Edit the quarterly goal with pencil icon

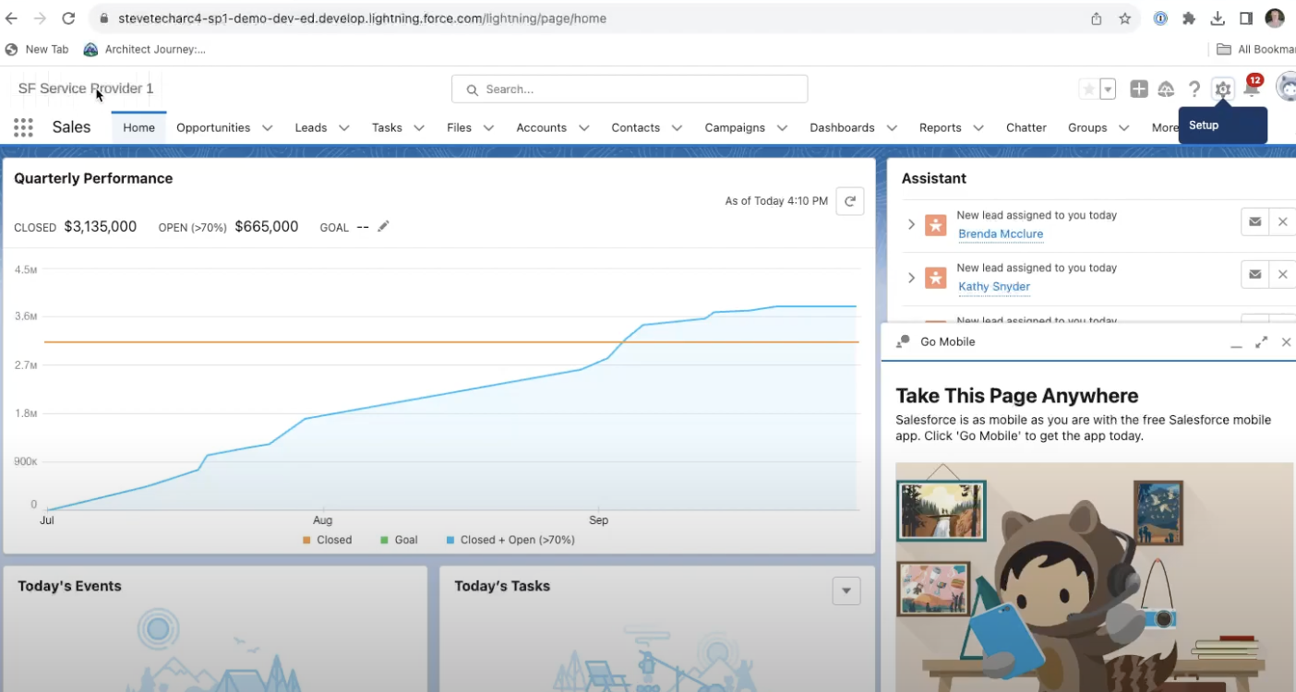(383, 226)
